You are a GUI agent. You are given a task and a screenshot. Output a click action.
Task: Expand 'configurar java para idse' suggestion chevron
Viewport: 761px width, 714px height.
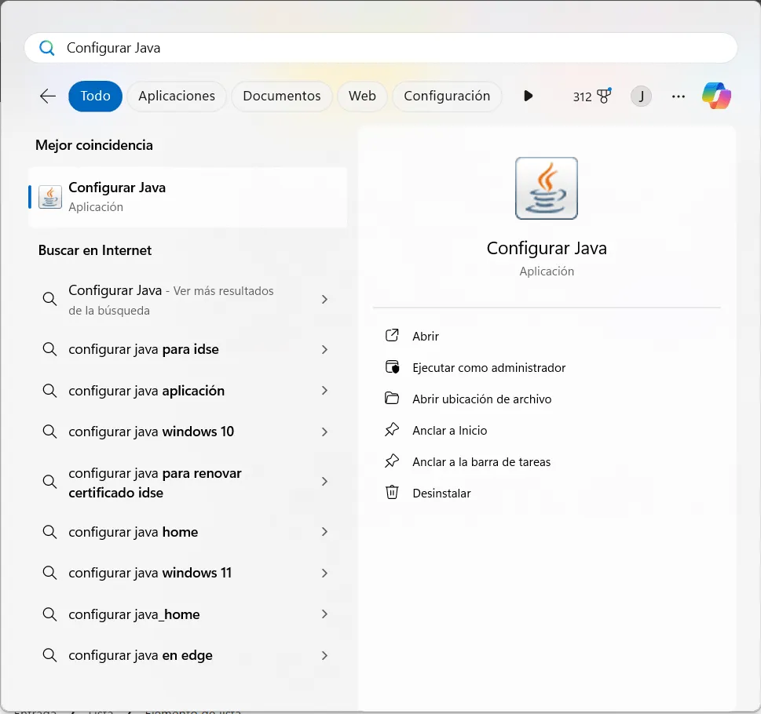(x=324, y=349)
